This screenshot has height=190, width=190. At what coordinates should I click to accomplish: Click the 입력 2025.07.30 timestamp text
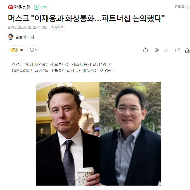click(27, 27)
